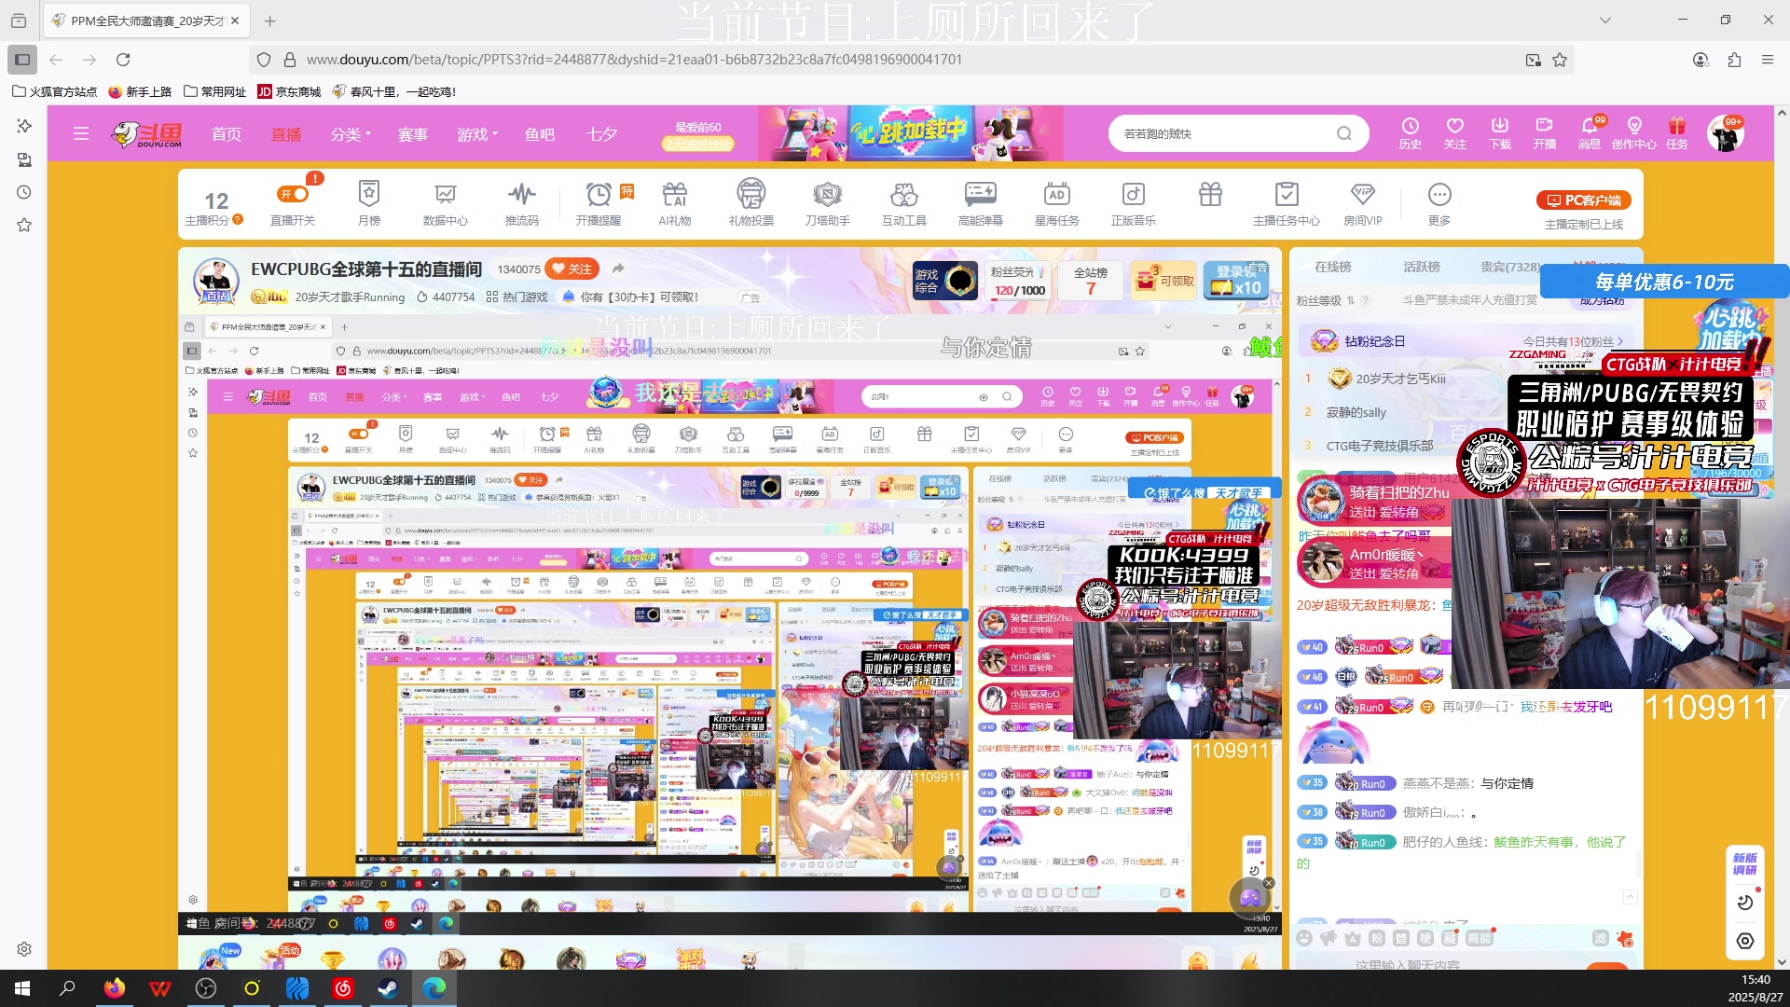Click the share arrow next to 关注
Viewport: 1790px width, 1007px height.
click(x=618, y=269)
